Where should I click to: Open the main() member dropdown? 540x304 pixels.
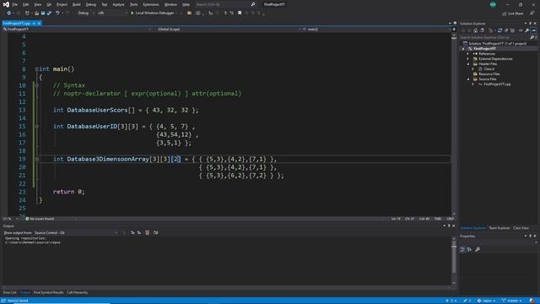376,30
